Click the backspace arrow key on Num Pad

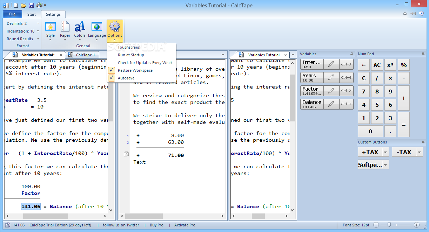(364, 65)
